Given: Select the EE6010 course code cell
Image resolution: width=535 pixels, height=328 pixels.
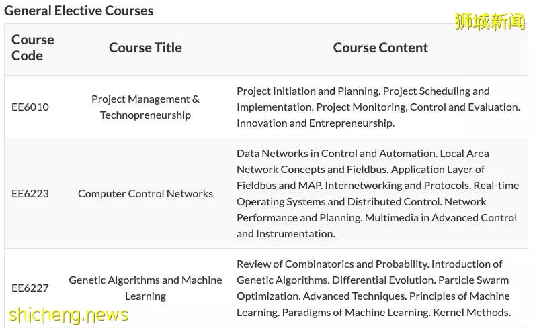Looking at the screenshot, I should (x=30, y=107).
